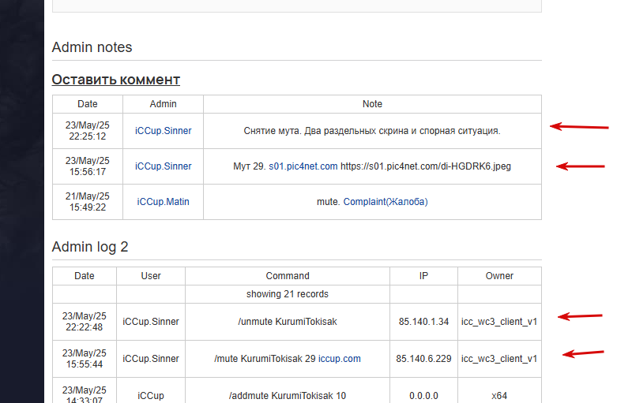Select the /unmute KurumiTokisak command cell

tap(288, 322)
